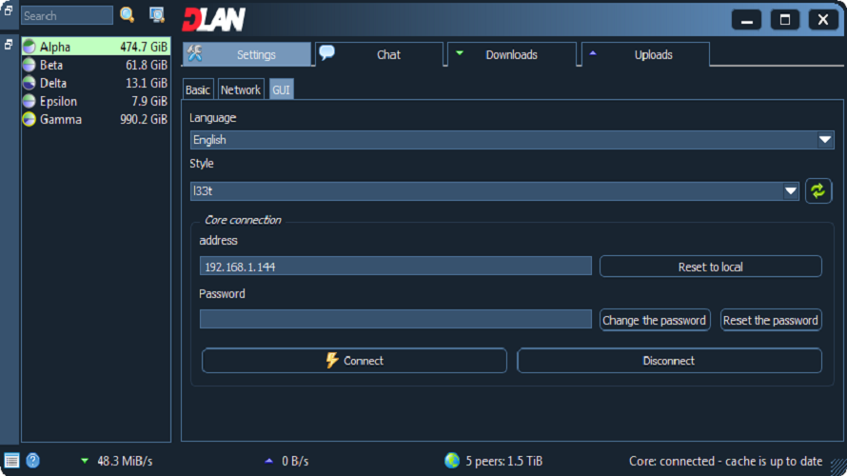
Task: Click Delta's 13.1 GiB size
Action: click(x=147, y=83)
